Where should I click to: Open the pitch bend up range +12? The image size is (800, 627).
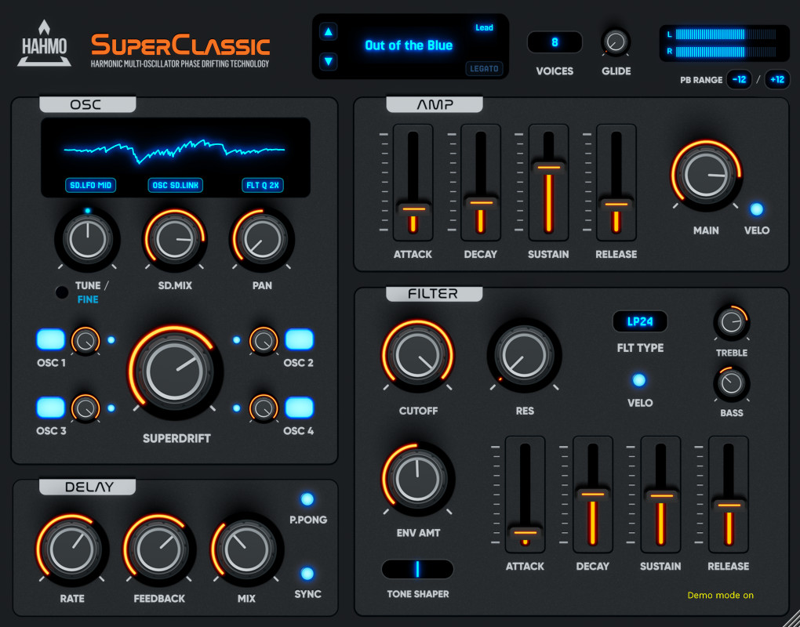coord(777,79)
